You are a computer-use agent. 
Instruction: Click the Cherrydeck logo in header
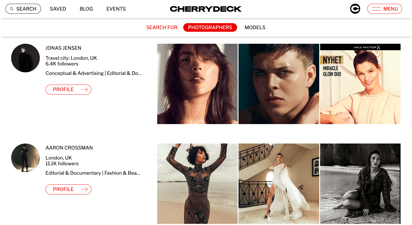point(206,9)
